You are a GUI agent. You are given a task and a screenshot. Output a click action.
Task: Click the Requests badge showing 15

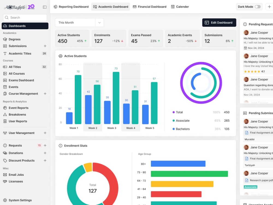39,145
